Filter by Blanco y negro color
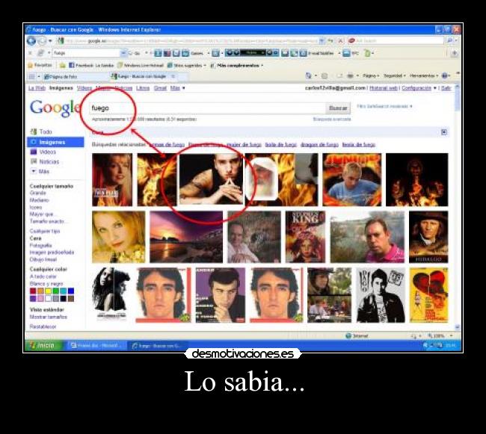486x434 pixels. click(x=46, y=284)
